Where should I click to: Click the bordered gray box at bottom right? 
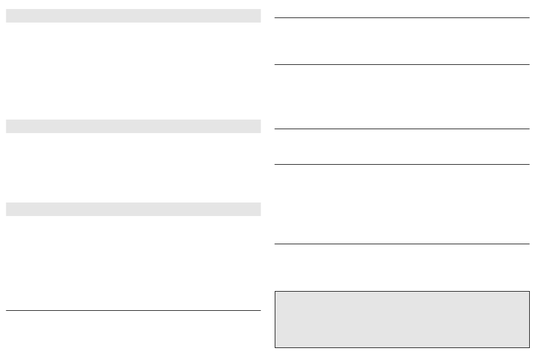tap(402, 320)
